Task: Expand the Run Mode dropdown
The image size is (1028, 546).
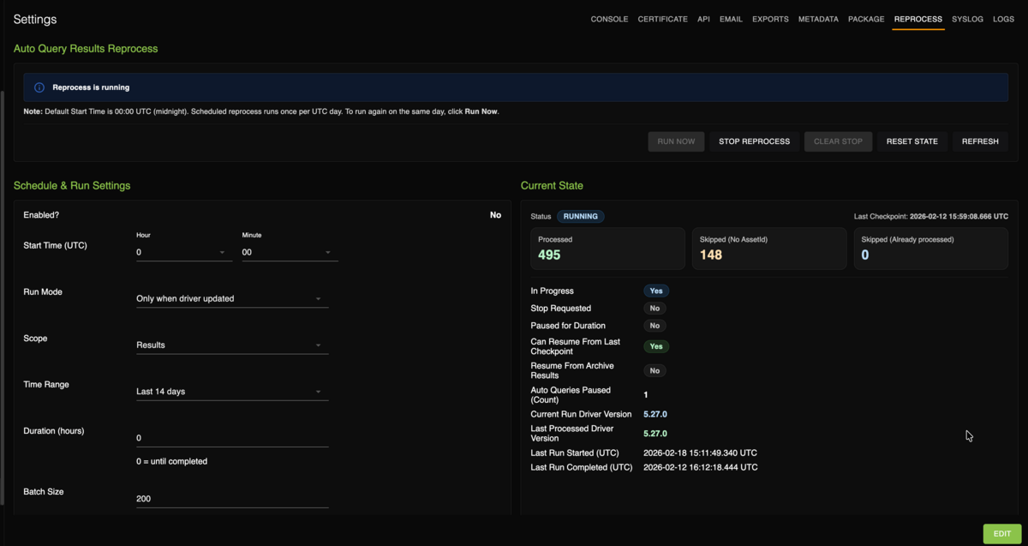Action: point(232,298)
